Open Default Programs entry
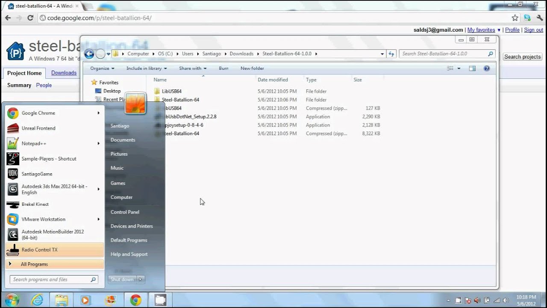Image resolution: width=547 pixels, height=308 pixels. (x=129, y=240)
